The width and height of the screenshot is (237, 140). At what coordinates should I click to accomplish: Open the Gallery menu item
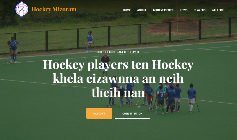tap(217, 10)
